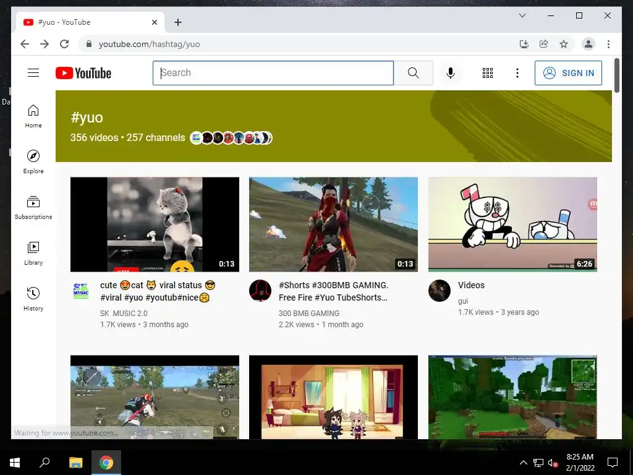
Task: Click the YouTube logo
Action: (83, 73)
